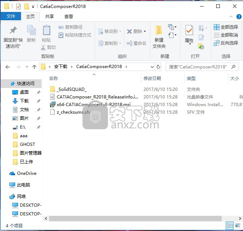Switch to the Share (共享) tab
The height and width of the screenshot is (231, 243).
coord(49,16)
